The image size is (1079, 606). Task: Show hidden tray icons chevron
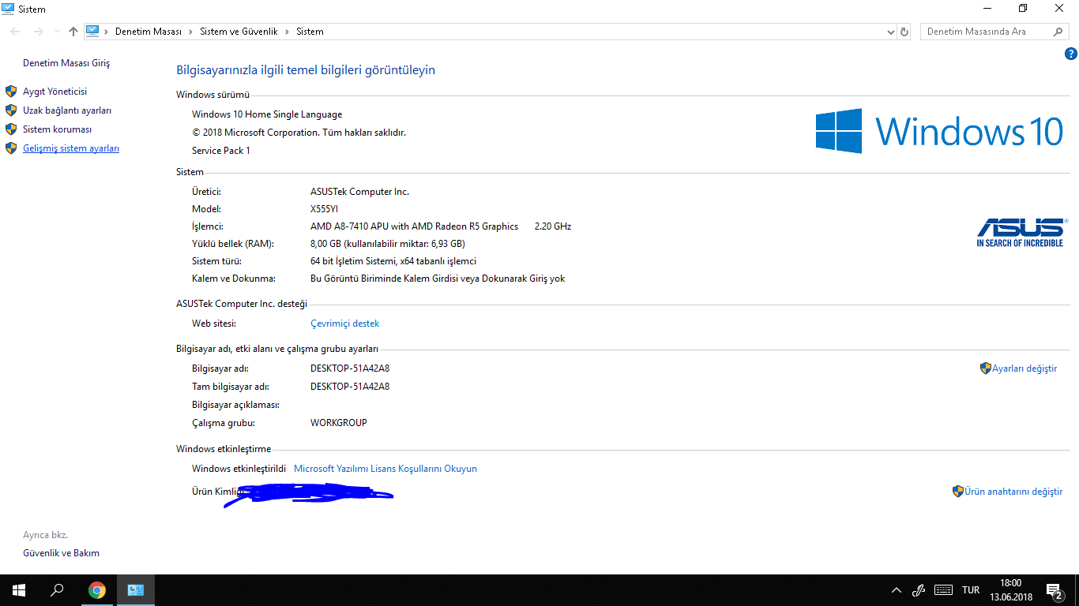click(x=896, y=590)
